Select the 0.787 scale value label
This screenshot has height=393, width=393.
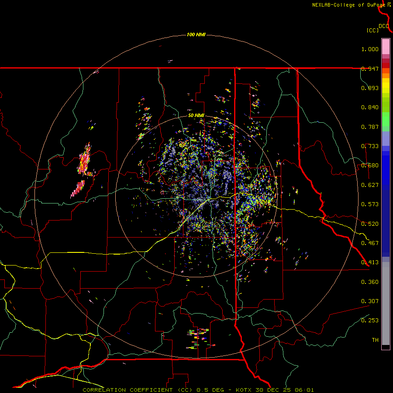coord(370,127)
